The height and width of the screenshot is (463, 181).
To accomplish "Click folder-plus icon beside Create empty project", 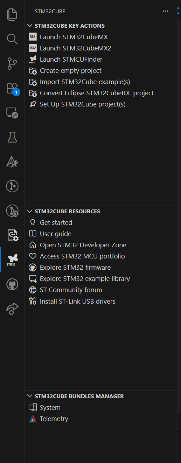I will pyautogui.click(x=33, y=71).
